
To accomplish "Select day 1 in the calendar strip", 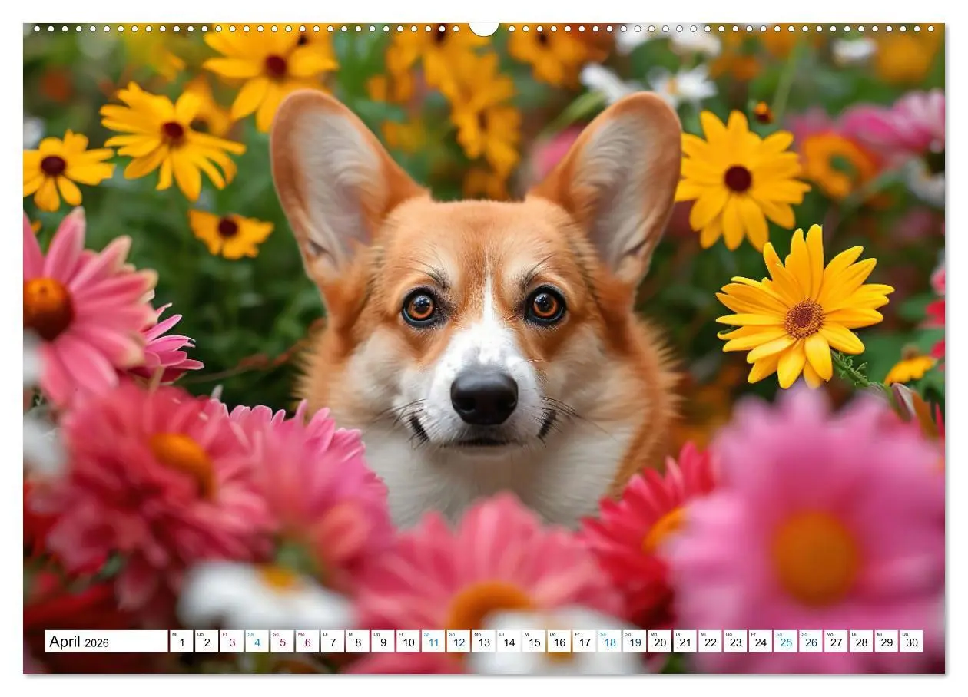I will point(181,642).
